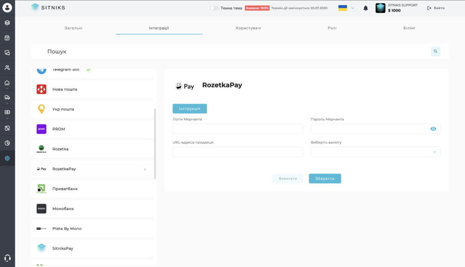Select the Монобанк integration
465x267 pixels.
[x=92, y=208]
